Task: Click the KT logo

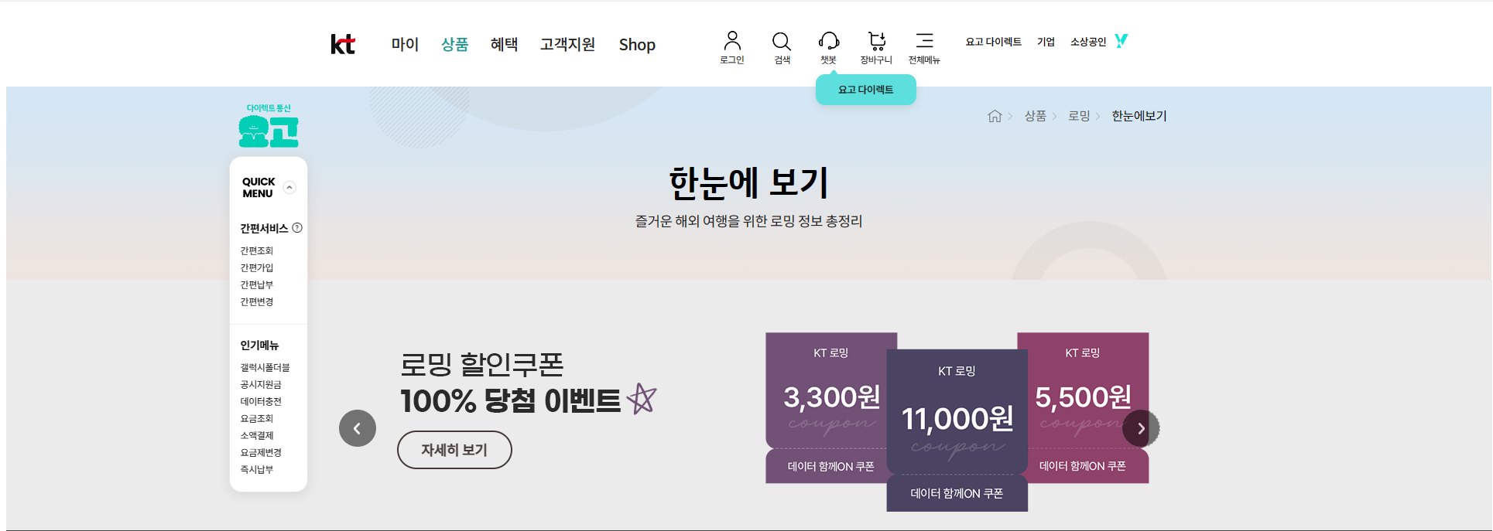Action: [x=343, y=45]
